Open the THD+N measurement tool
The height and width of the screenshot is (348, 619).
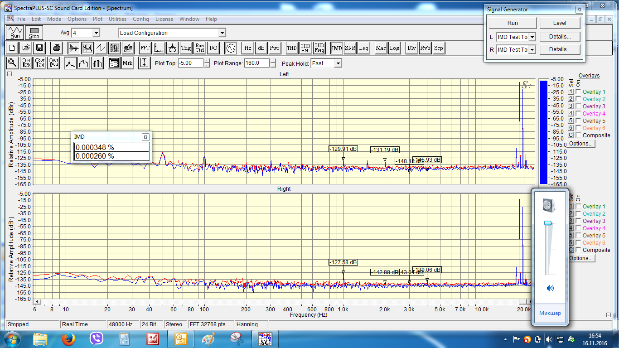pyautogui.click(x=305, y=48)
